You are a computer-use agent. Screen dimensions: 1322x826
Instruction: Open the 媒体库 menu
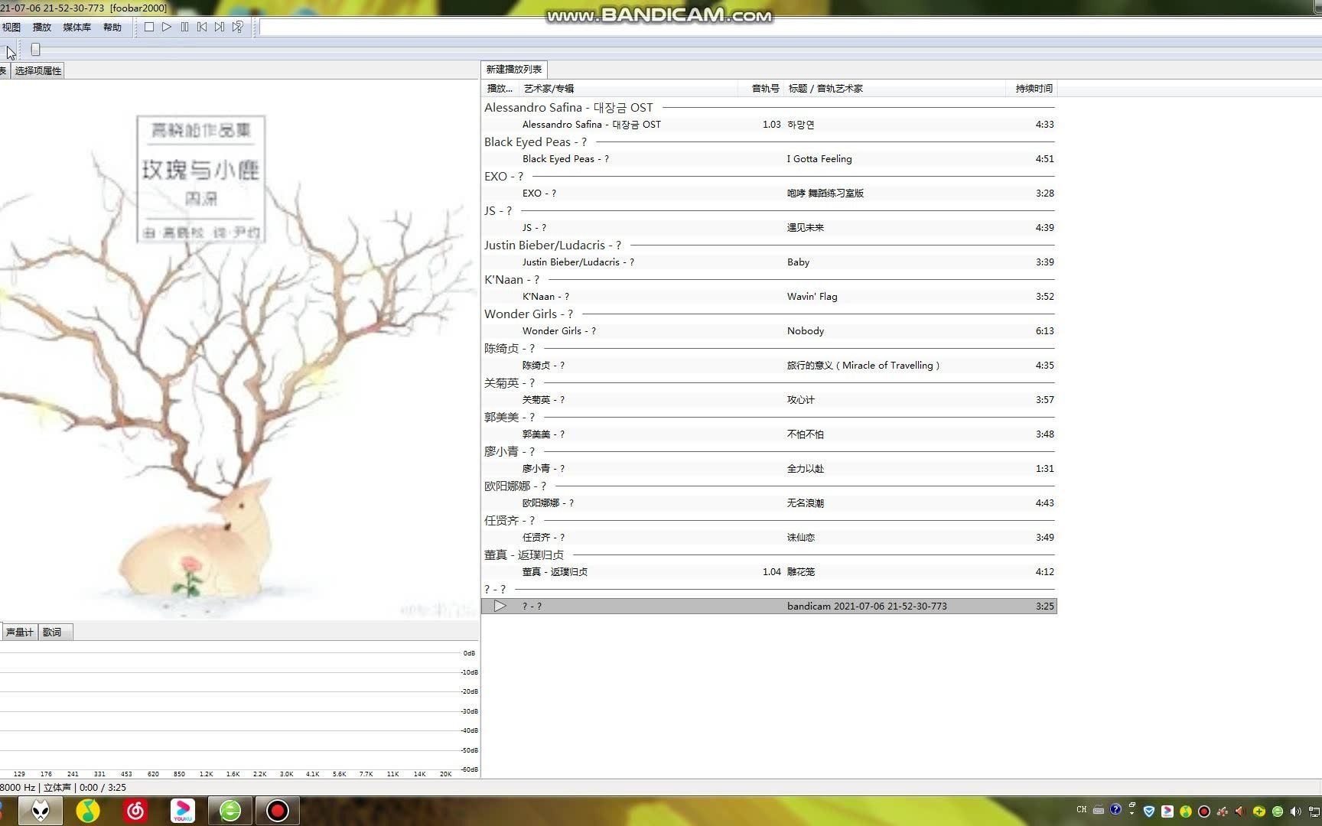(x=77, y=27)
